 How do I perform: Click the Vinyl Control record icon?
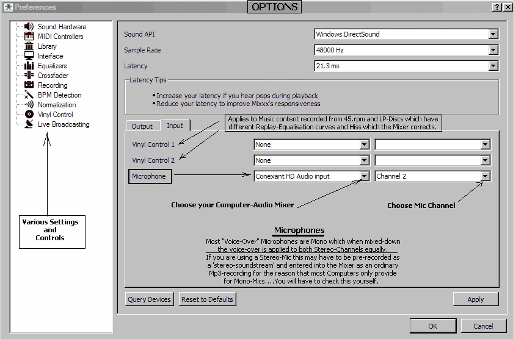tap(29, 114)
